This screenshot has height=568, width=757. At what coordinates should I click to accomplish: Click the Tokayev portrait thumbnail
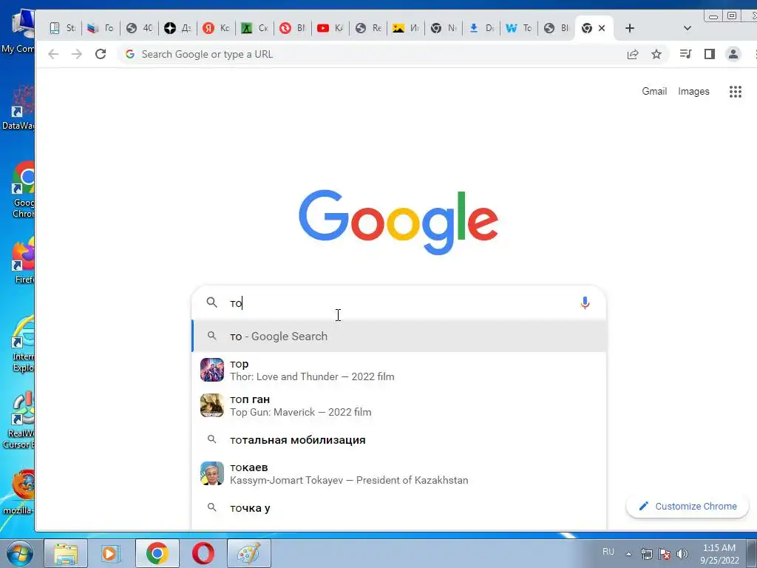point(212,473)
